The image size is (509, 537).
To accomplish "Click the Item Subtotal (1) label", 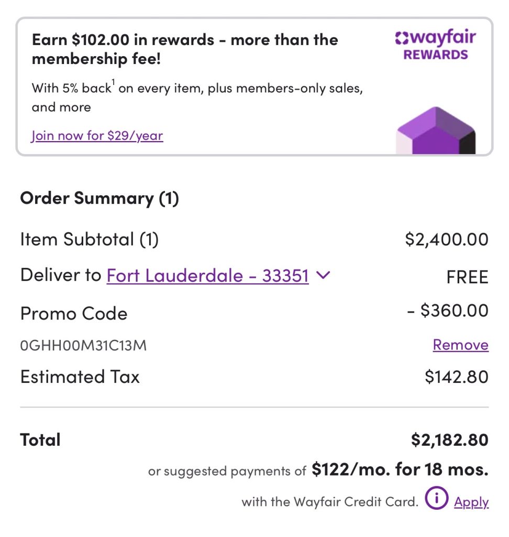I will (89, 240).
